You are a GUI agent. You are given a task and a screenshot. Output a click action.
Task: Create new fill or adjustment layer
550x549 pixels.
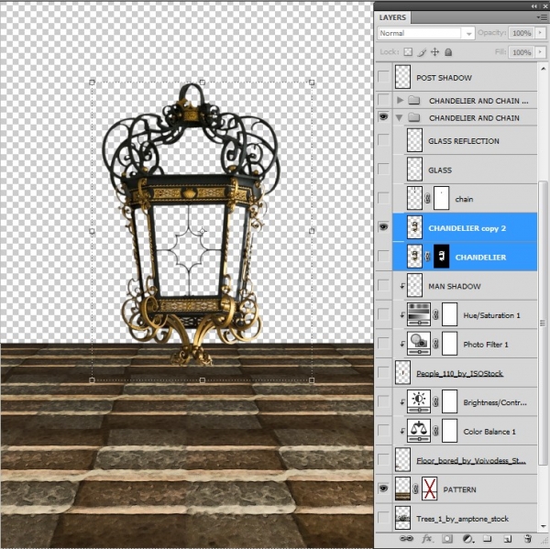point(467,539)
